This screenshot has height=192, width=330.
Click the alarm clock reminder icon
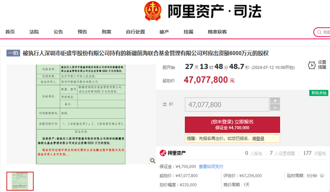(x=311, y=65)
